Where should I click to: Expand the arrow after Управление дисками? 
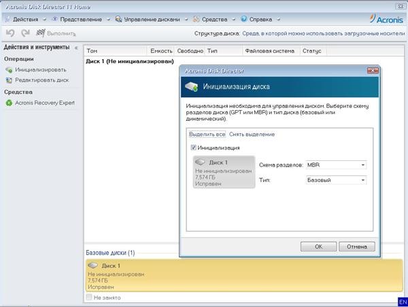186,20
